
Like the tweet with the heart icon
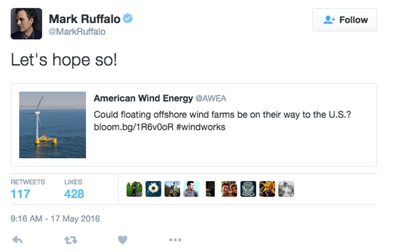coord(123,240)
